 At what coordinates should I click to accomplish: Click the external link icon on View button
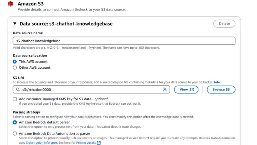[192, 89]
